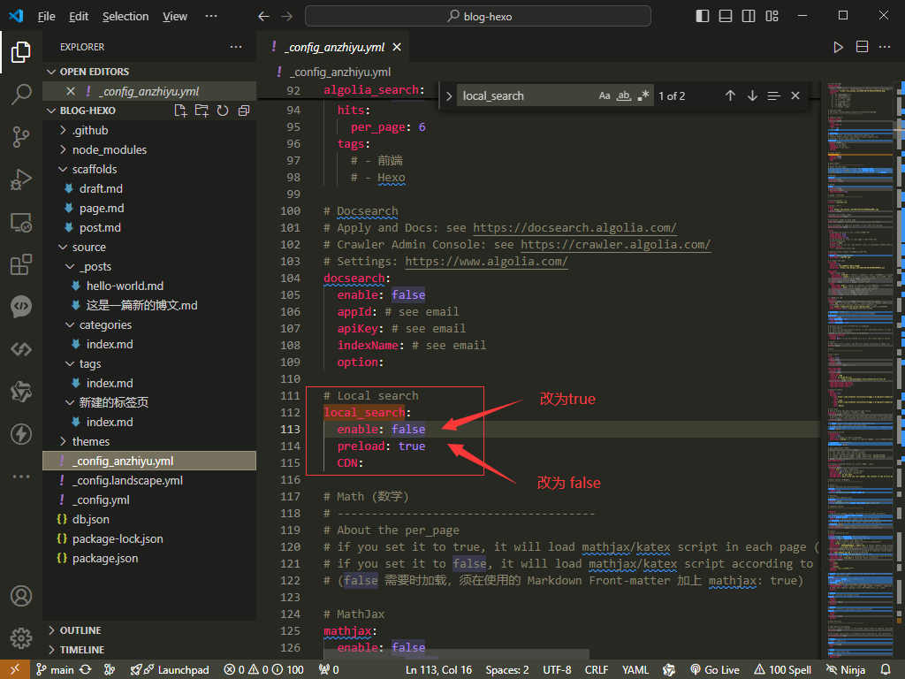The width and height of the screenshot is (905, 679).
Task: Toggle Match Case in find widget
Action: coord(605,95)
